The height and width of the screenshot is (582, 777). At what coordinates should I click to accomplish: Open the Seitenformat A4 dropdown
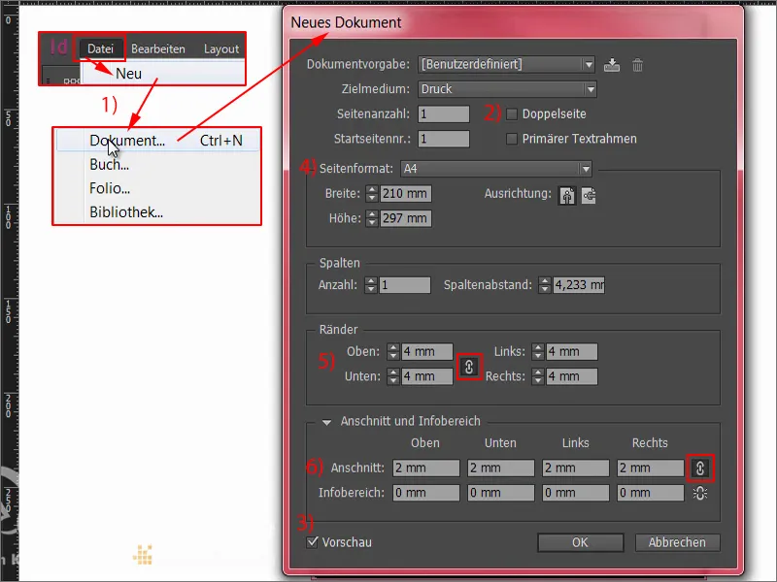(x=496, y=169)
